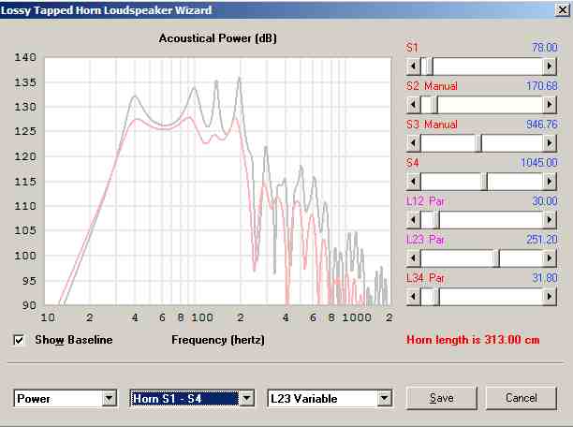Click the L12 value 30.00
Image resolution: width=573 pixels, height=427 pixels.
pos(545,201)
